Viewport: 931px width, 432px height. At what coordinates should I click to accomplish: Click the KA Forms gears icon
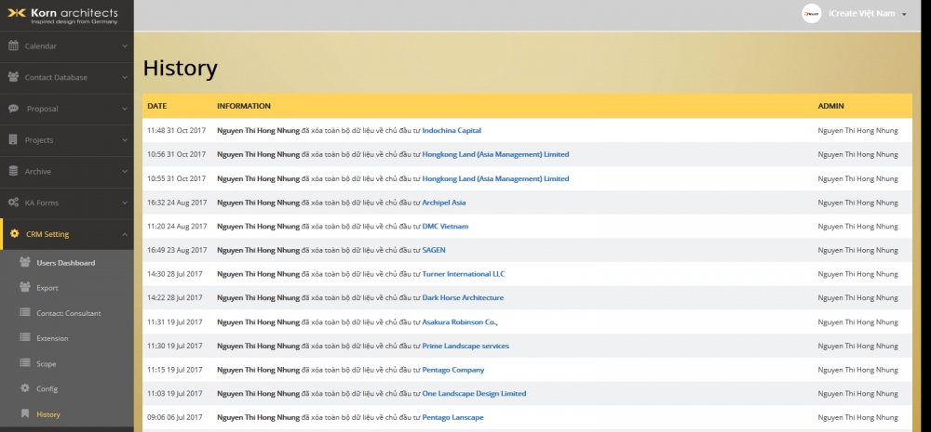tap(13, 203)
